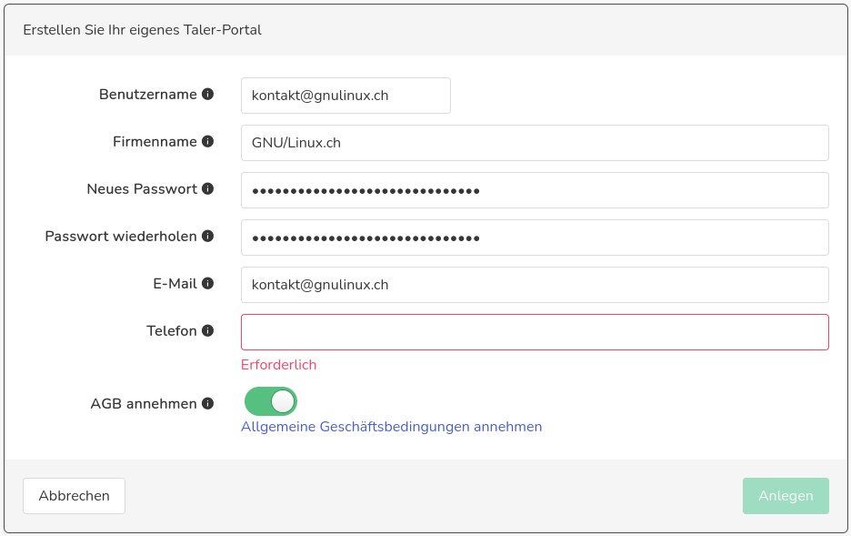
Task: Click the info icon next to AGB annehmen
Action: tap(207, 404)
